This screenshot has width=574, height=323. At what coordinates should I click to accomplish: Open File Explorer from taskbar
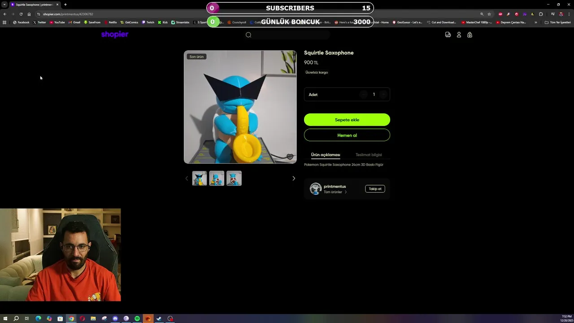coord(93,319)
